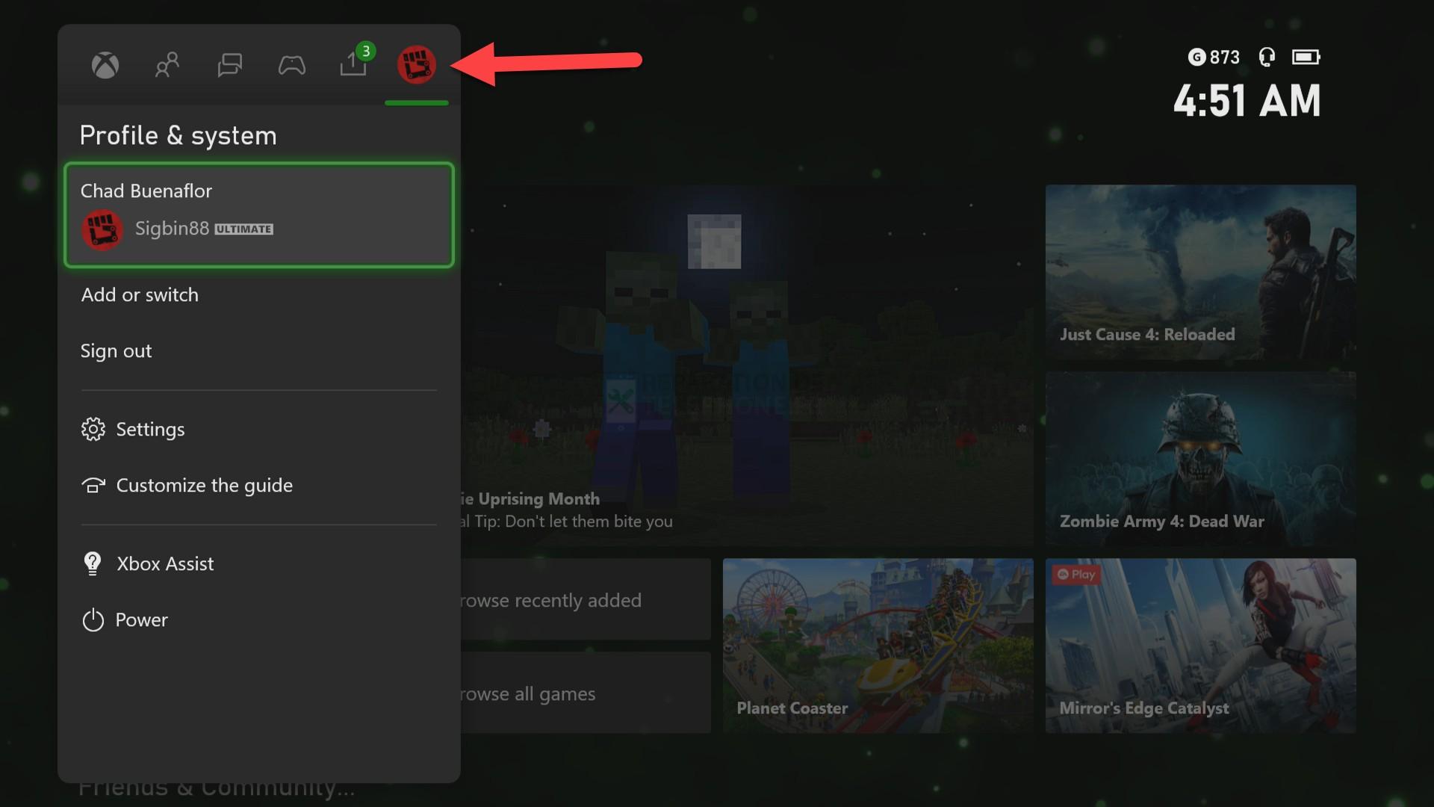Select the Profile & system avatar tab
1434x807 pixels.
click(416, 64)
